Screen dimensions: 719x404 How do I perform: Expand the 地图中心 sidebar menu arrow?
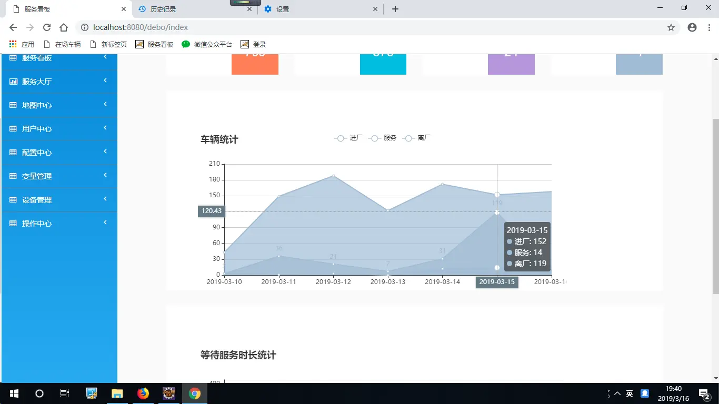(x=105, y=104)
